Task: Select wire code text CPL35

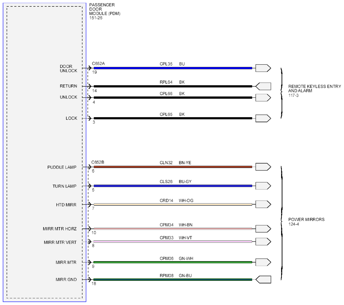Action: [166, 64]
